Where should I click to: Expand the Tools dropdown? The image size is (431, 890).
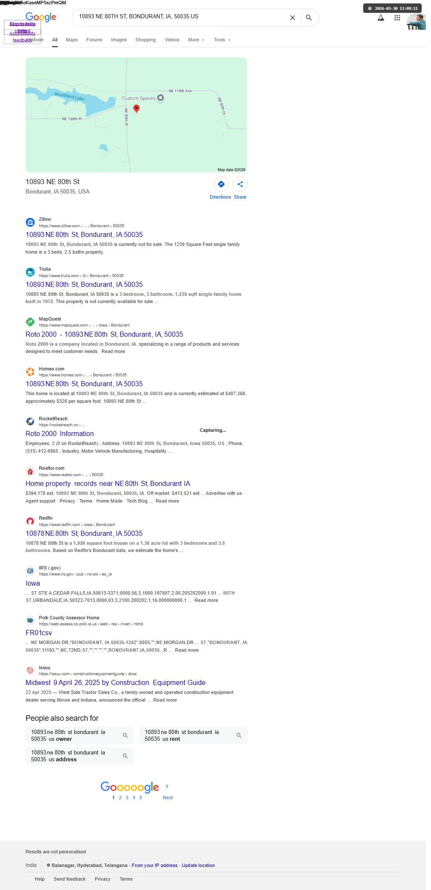222,40
